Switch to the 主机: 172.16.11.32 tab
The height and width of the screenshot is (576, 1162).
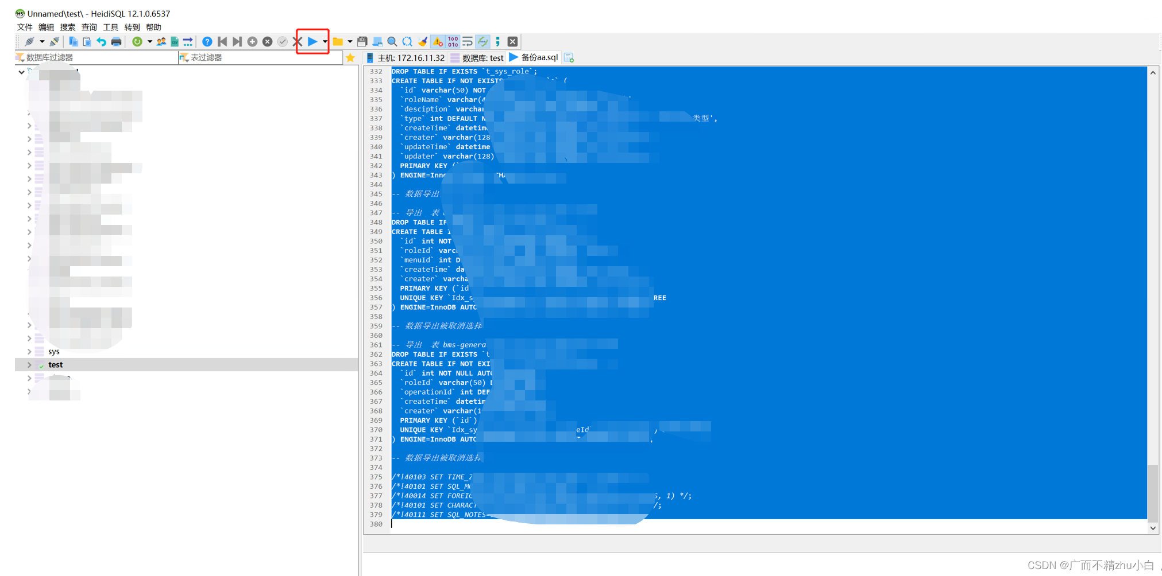[x=406, y=57]
